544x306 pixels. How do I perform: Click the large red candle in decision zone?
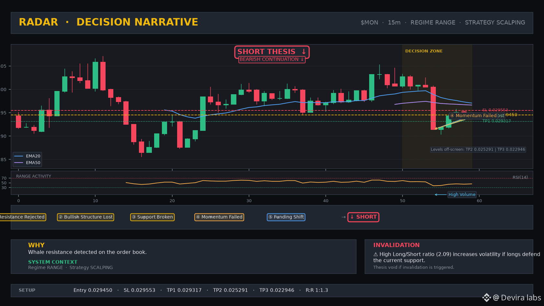point(433,108)
